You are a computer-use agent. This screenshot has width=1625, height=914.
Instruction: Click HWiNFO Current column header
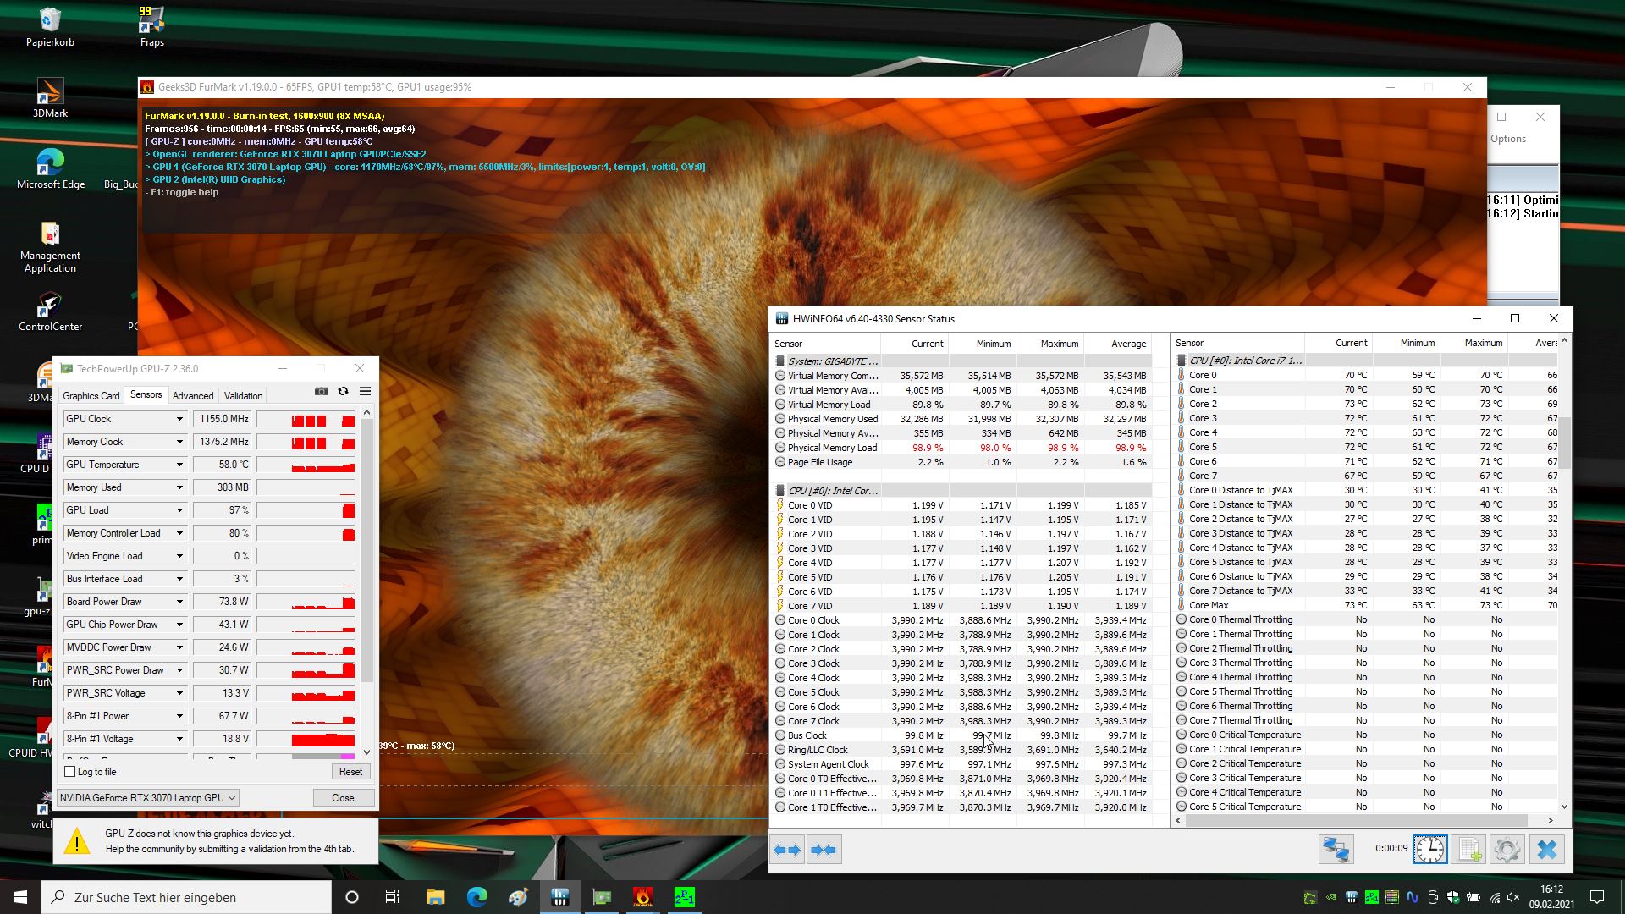tap(914, 344)
